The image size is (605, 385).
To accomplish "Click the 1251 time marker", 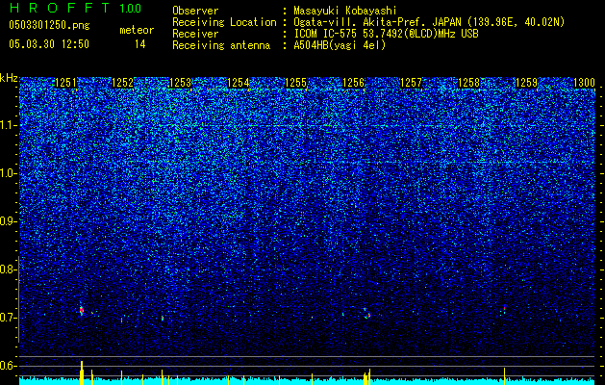I will pos(65,83).
